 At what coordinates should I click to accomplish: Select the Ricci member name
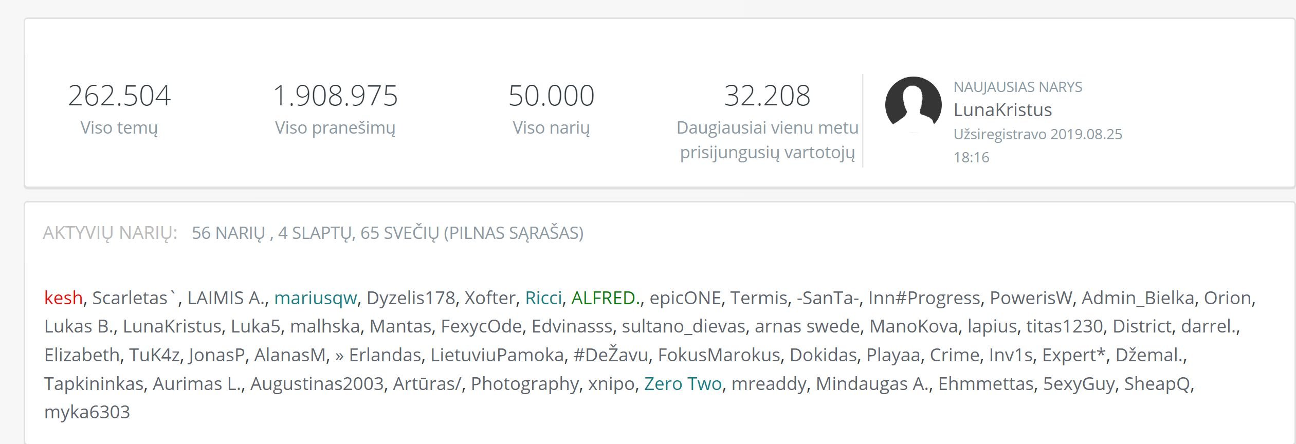tap(543, 298)
